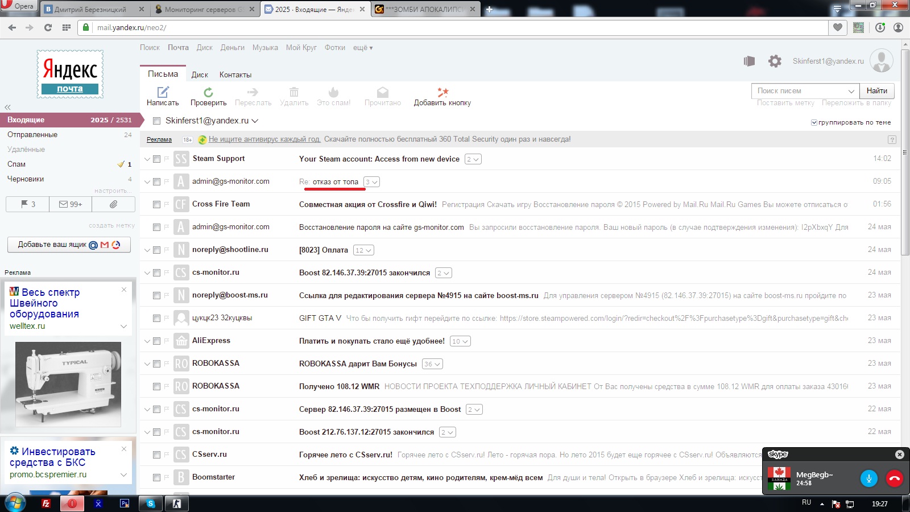Click the Добавить кнопку icon
The image size is (910, 512).
442,92
